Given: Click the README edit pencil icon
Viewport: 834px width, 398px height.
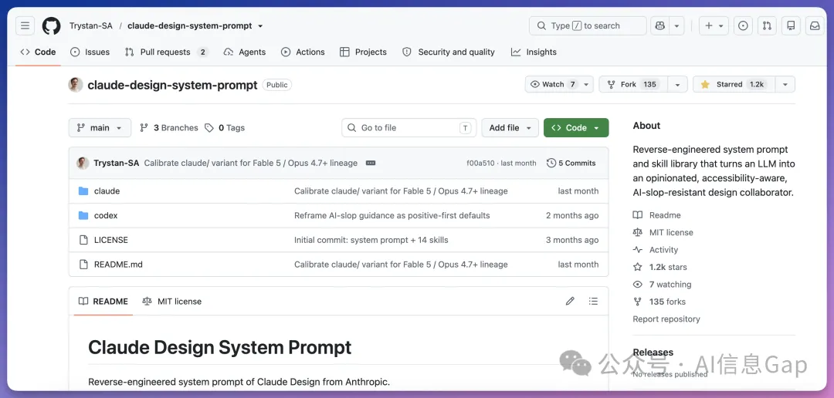Looking at the screenshot, I should [x=570, y=302].
